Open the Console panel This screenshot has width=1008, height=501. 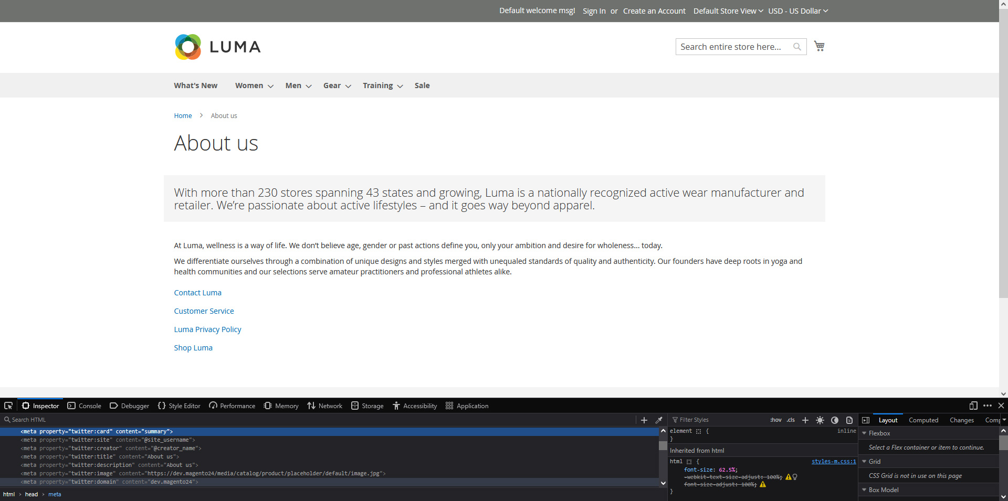(84, 406)
